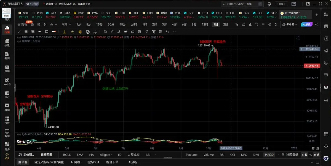The height and width of the screenshot is (166, 331).
Task: Expand the bottom panel up-arrow handle
Action: pos(167,158)
